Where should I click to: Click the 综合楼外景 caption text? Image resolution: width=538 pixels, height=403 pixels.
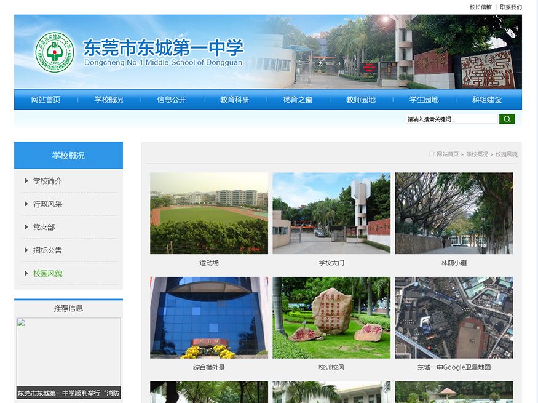(209, 367)
